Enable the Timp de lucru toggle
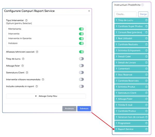The height and width of the screenshot is (137, 155). pyautogui.click(x=81, y=59)
